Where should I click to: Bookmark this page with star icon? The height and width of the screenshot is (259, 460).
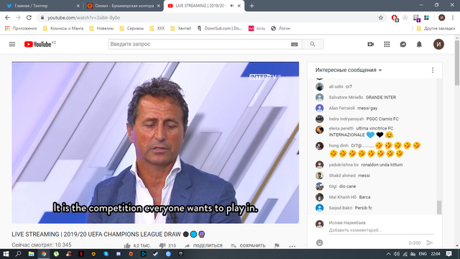click(x=381, y=18)
